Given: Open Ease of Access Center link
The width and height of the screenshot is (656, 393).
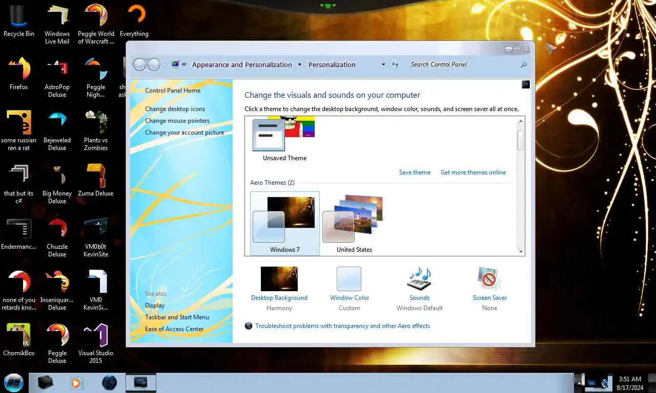Looking at the screenshot, I should 174,329.
